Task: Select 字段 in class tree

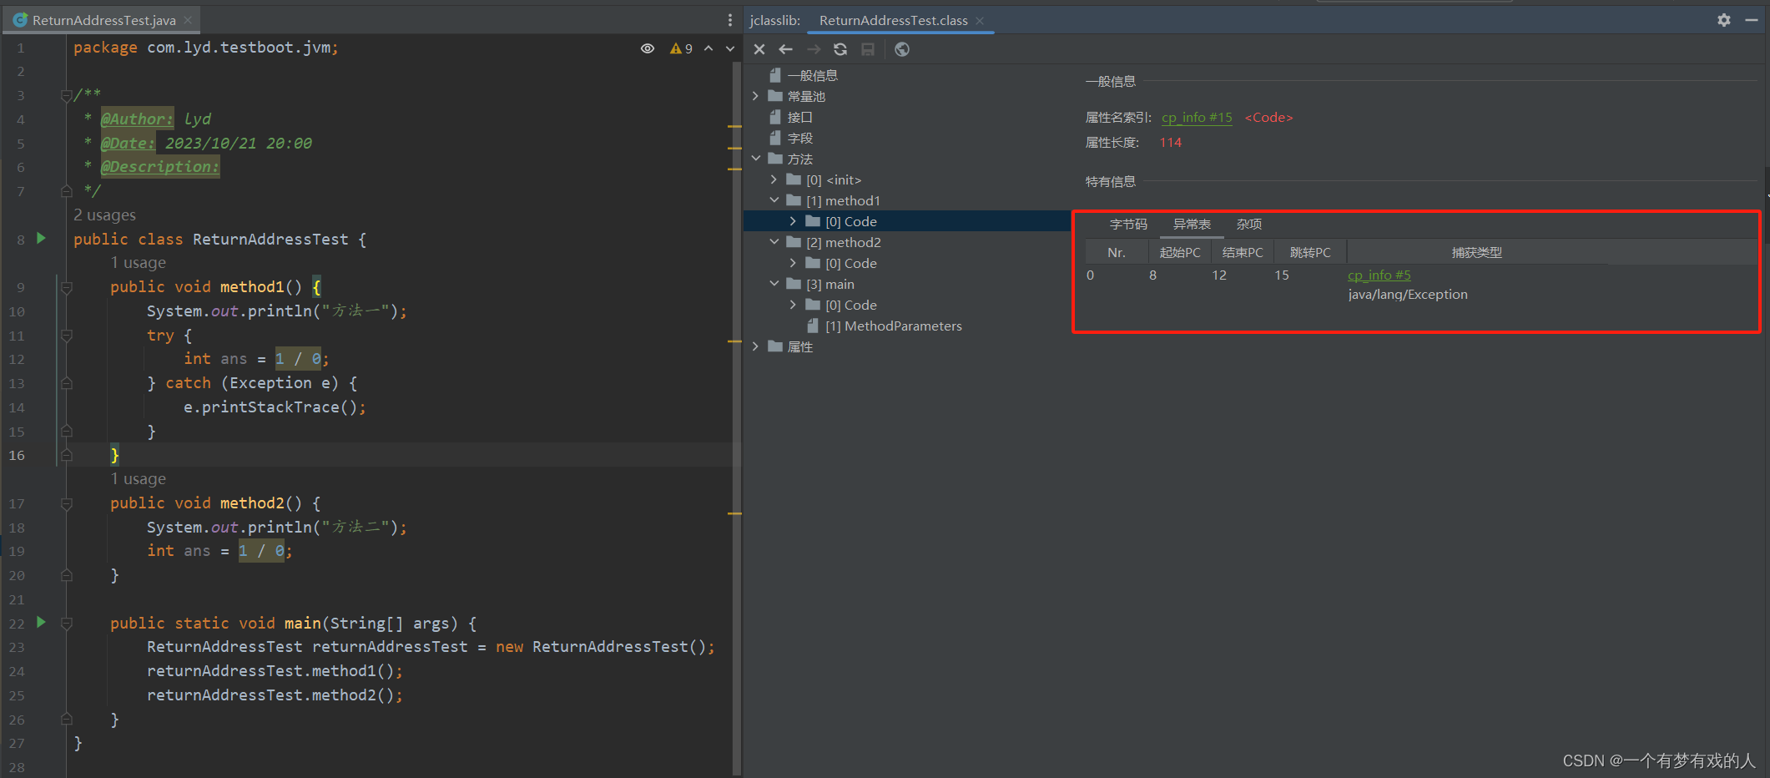Action: pyautogui.click(x=799, y=138)
